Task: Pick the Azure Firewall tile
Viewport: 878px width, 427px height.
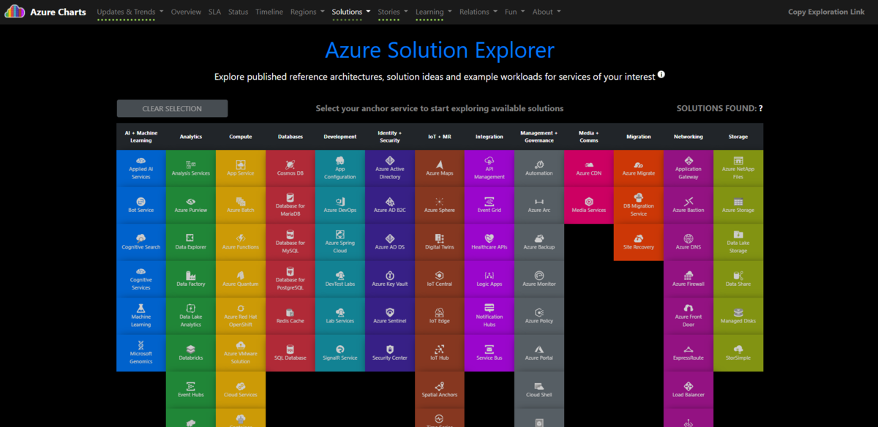Action: (688, 279)
